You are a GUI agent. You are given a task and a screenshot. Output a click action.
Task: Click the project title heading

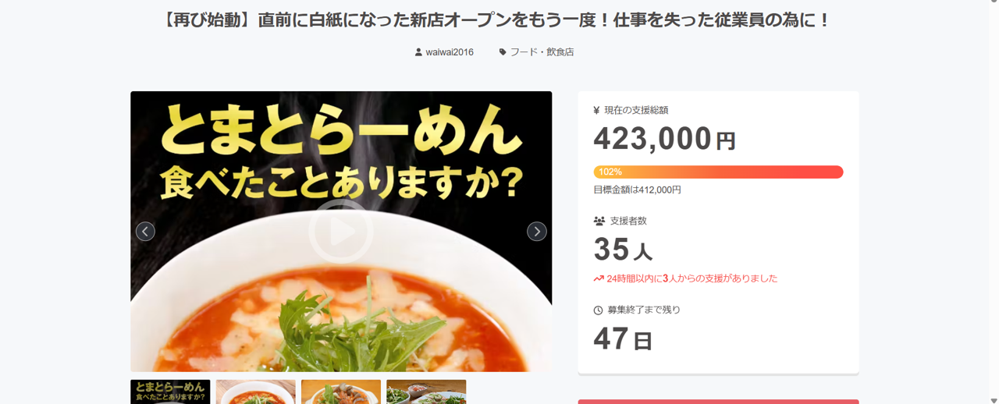tap(497, 20)
